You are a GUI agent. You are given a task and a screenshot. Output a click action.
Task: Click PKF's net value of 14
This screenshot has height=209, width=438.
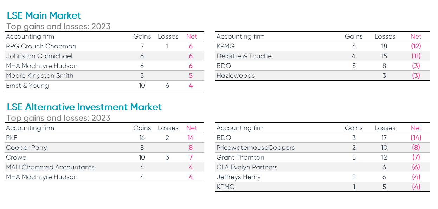click(191, 138)
